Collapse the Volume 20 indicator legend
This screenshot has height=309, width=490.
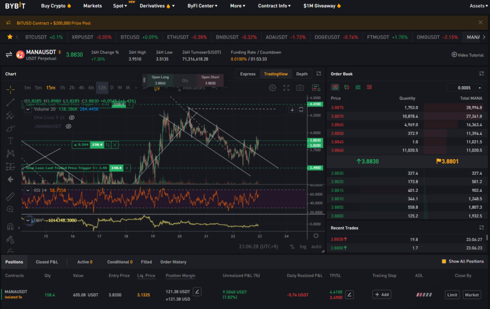28,109
